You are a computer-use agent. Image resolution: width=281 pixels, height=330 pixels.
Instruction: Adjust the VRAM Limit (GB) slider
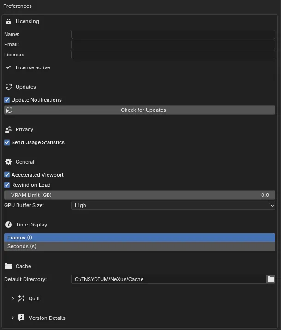tap(139, 195)
